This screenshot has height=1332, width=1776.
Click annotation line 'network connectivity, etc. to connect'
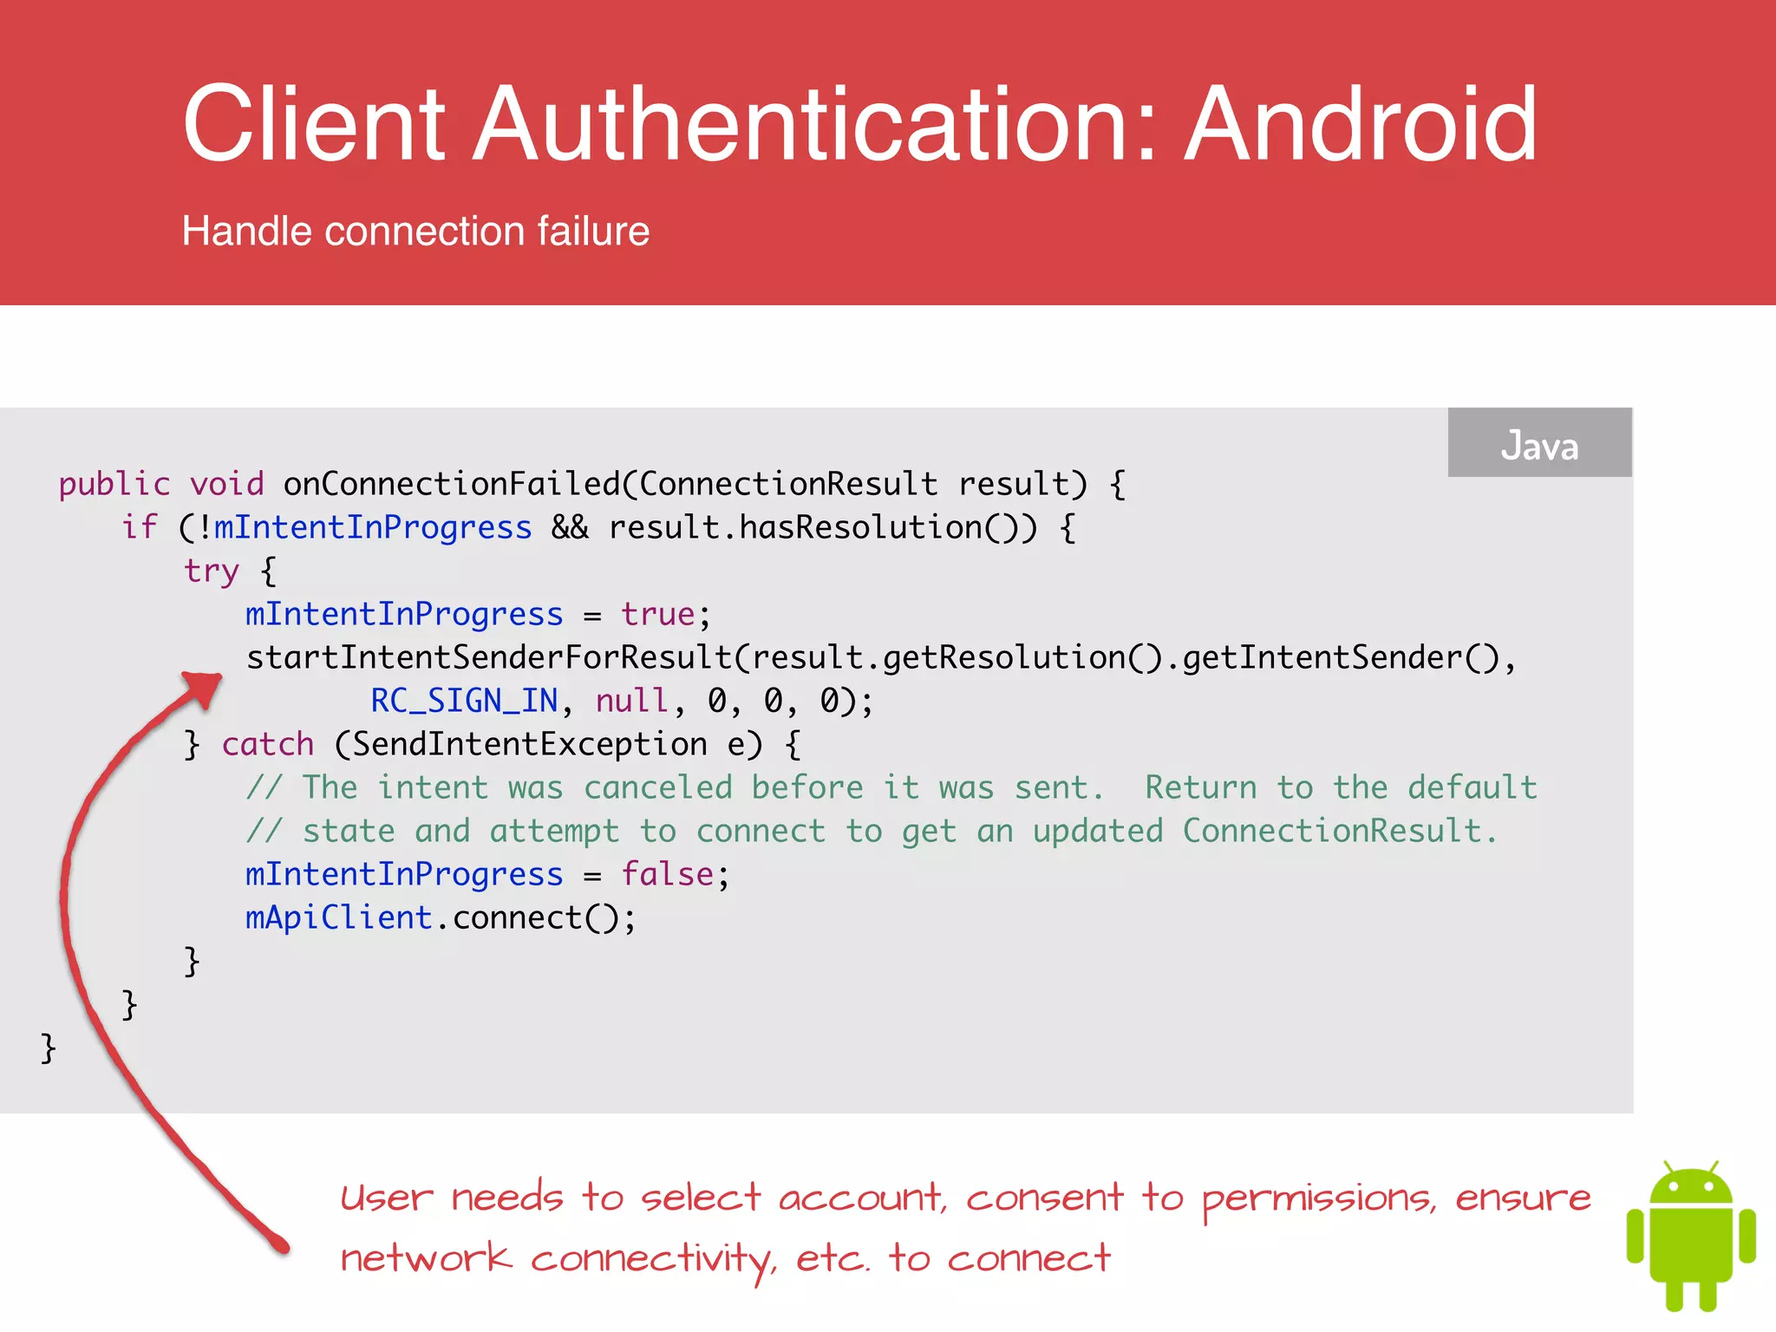[725, 1259]
